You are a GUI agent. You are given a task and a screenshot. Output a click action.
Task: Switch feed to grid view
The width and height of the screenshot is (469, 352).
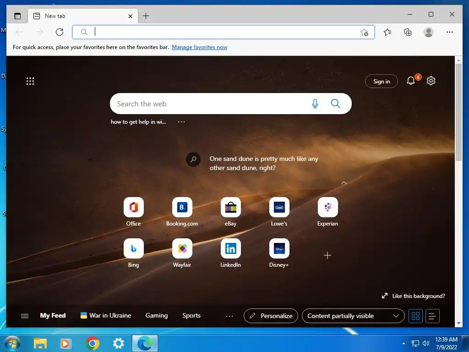point(415,316)
